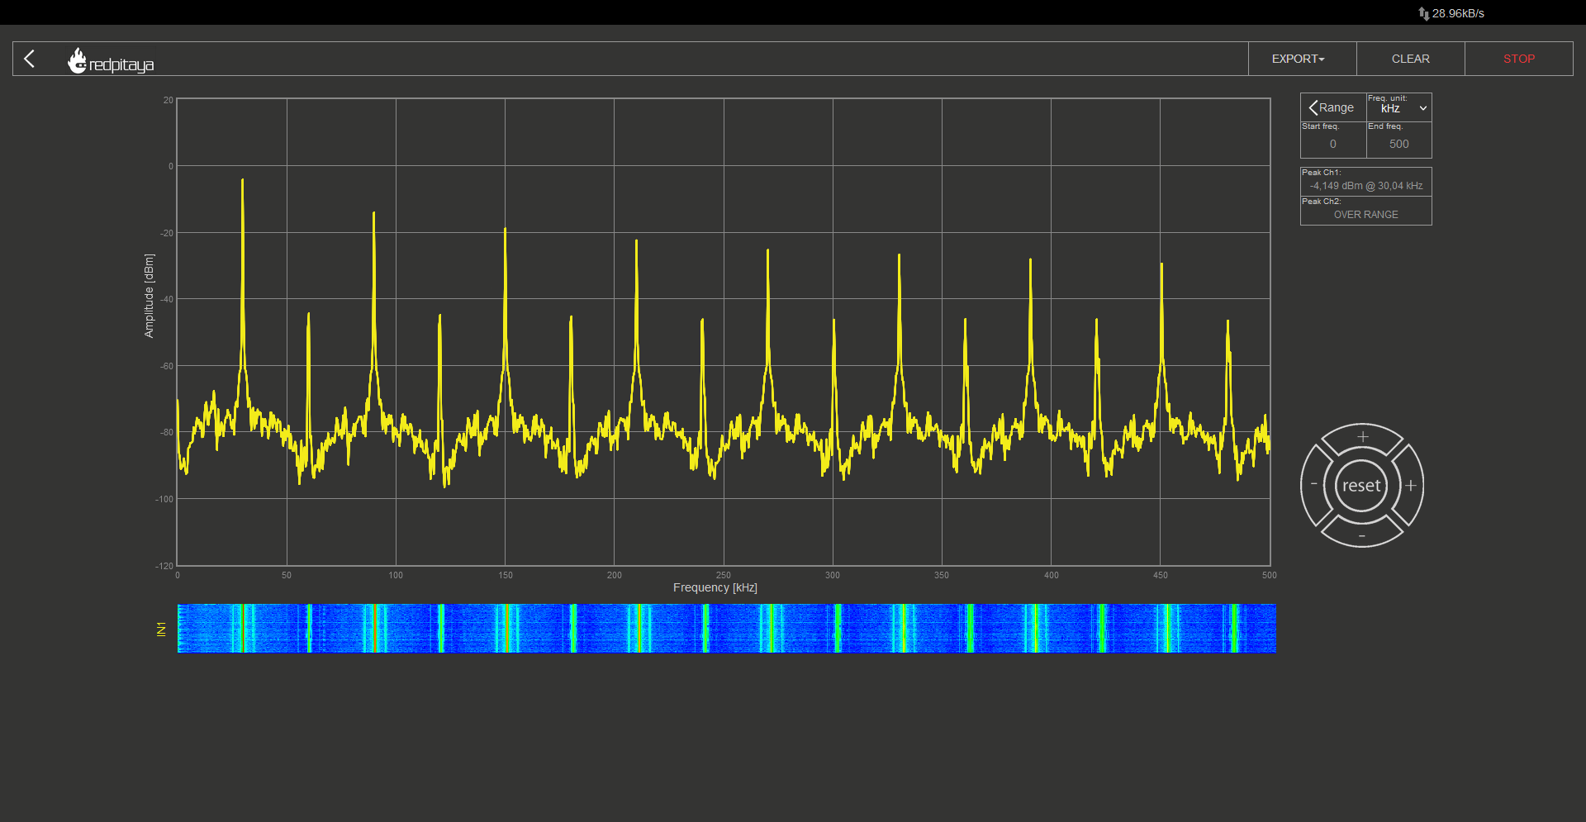Click the network speed indicator icon

(1423, 13)
